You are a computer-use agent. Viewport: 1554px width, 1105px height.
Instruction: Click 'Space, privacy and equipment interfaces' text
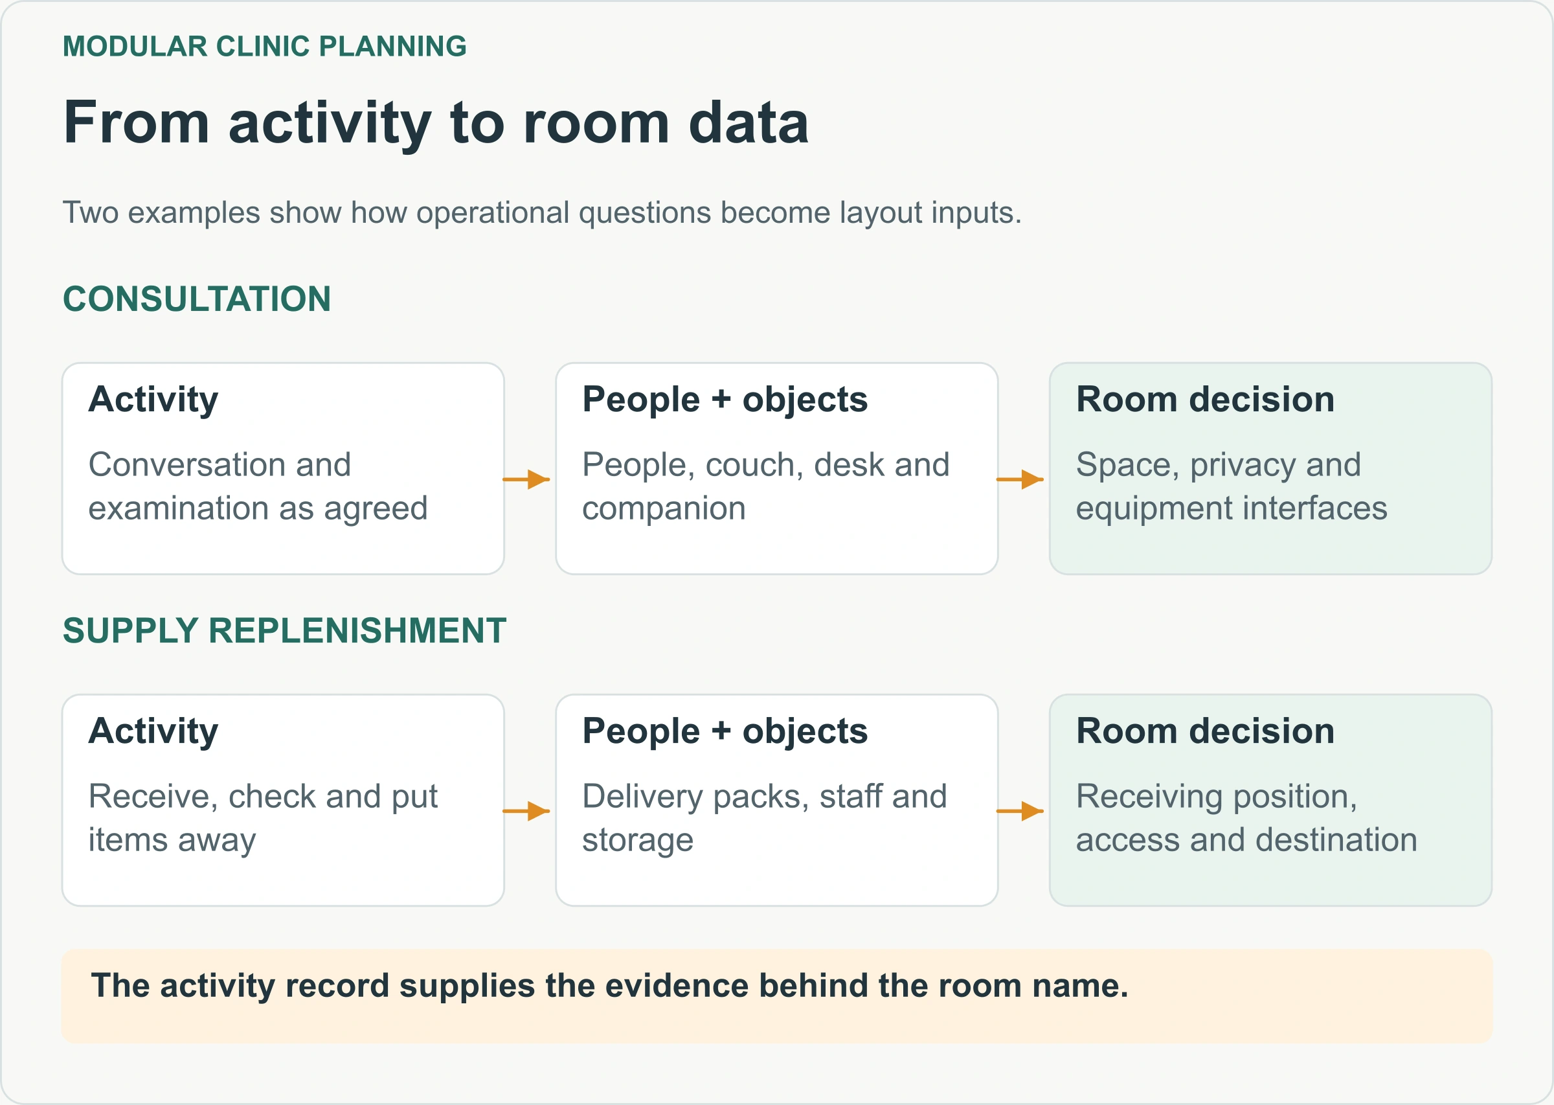click(x=1232, y=486)
